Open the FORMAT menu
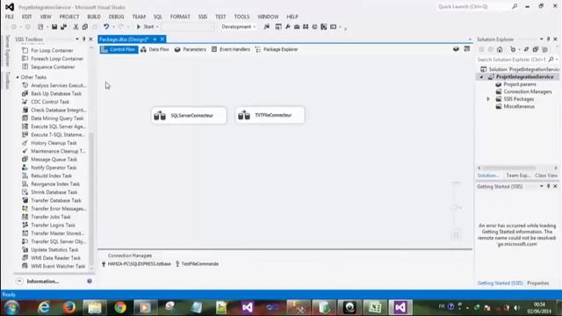This screenshot has width=562, height=316. 180,17
